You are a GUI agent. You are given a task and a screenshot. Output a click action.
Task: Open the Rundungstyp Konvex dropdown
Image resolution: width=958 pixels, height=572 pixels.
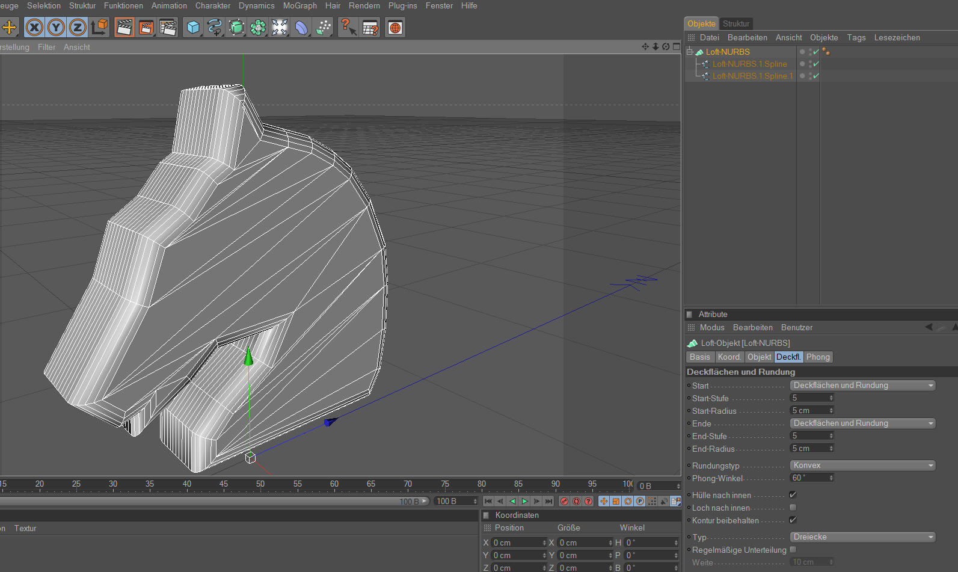(x=862, y=466)
